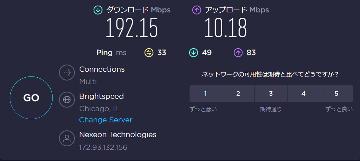Viewport: 360px width, 161px height.
Task: Click the yellow idle ping icon
Action: [x=149, y=52]
